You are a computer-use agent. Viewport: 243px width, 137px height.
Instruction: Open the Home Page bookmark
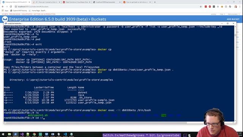tap(38, 11)
